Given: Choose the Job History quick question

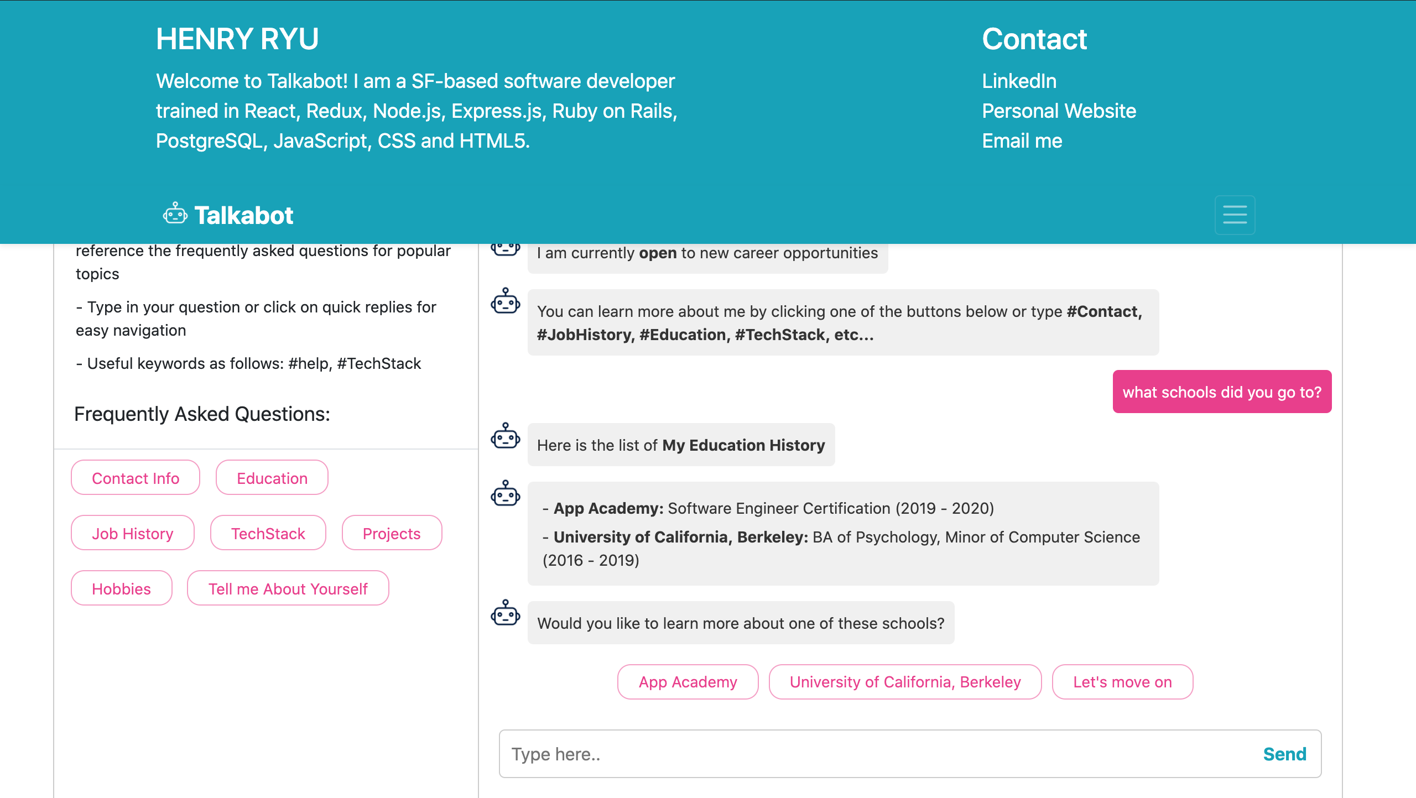Looking at the screenshot, I should [133, 533].
